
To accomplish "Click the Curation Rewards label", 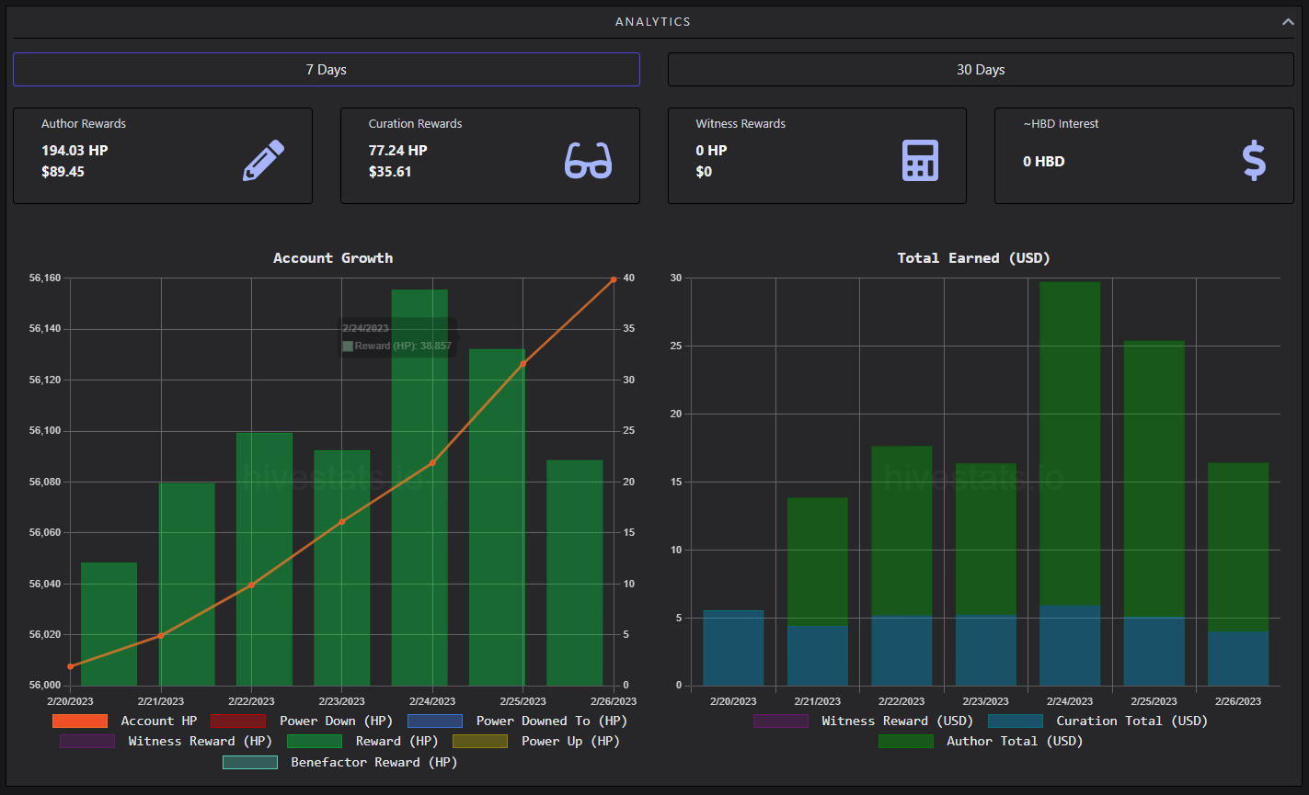I will click(416, 124).
